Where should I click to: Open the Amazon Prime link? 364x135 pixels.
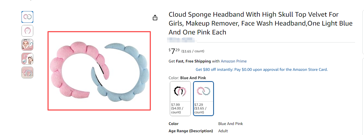click(x=234, y=61)
